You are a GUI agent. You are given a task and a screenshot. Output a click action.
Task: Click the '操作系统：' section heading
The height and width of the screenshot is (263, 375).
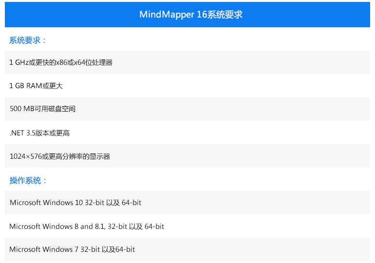28,181
